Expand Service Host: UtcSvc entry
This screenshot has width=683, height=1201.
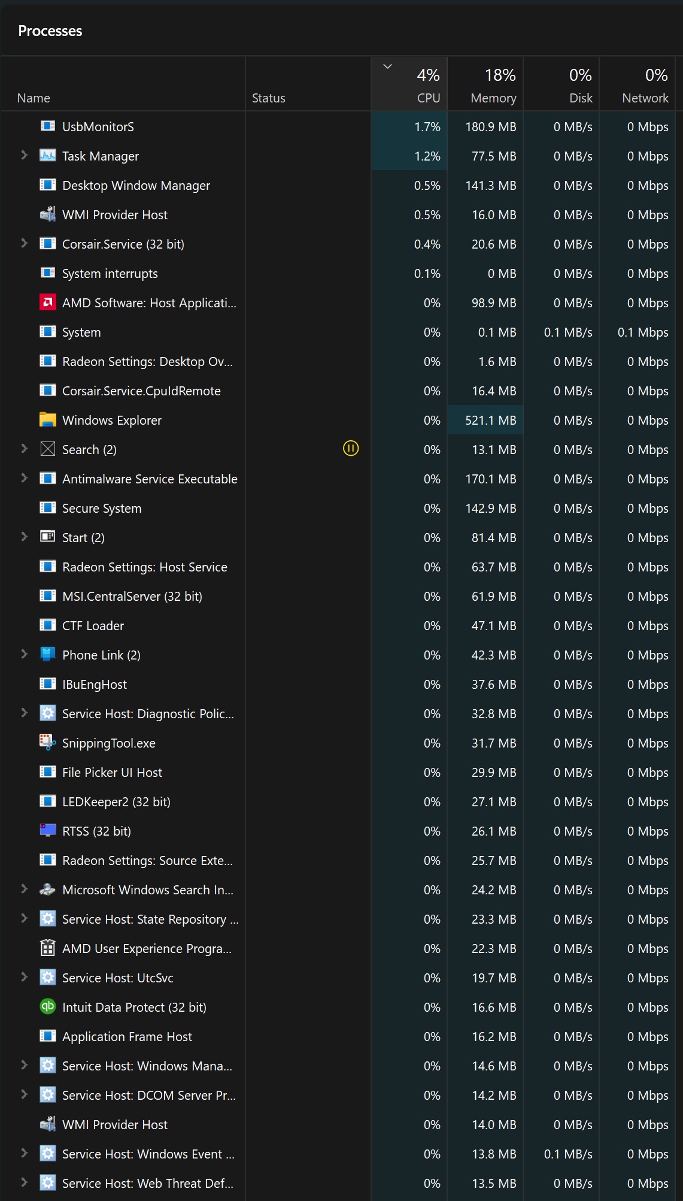(24, 977)
